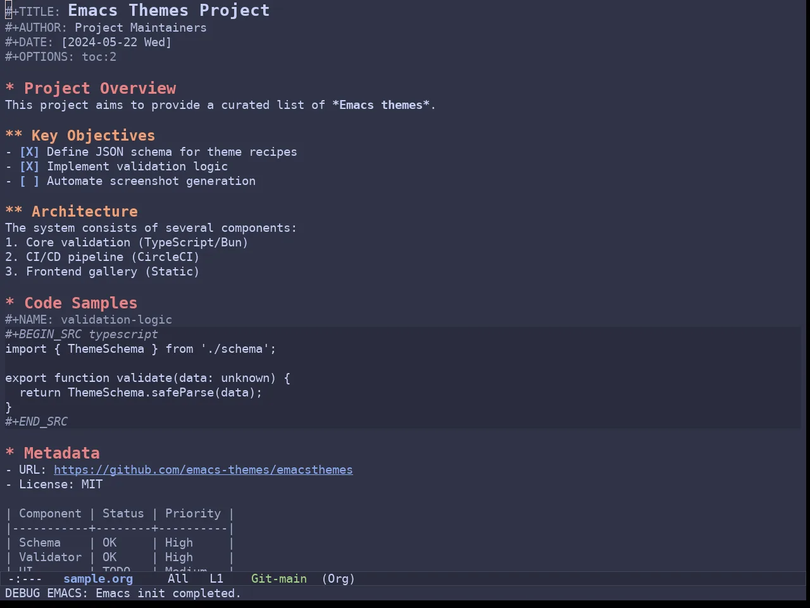
Task: Click the import { ThemeSchema } code line
Action: [140, 349]
